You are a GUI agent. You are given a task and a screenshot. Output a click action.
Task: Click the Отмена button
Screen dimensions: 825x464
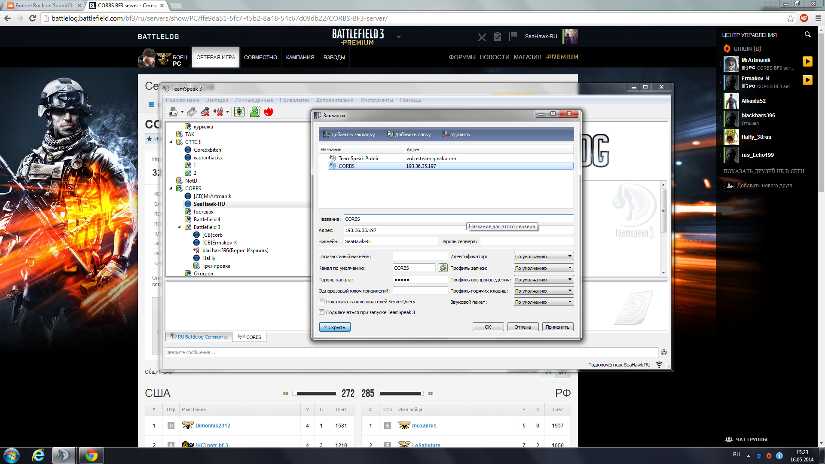tap(523, 327)
